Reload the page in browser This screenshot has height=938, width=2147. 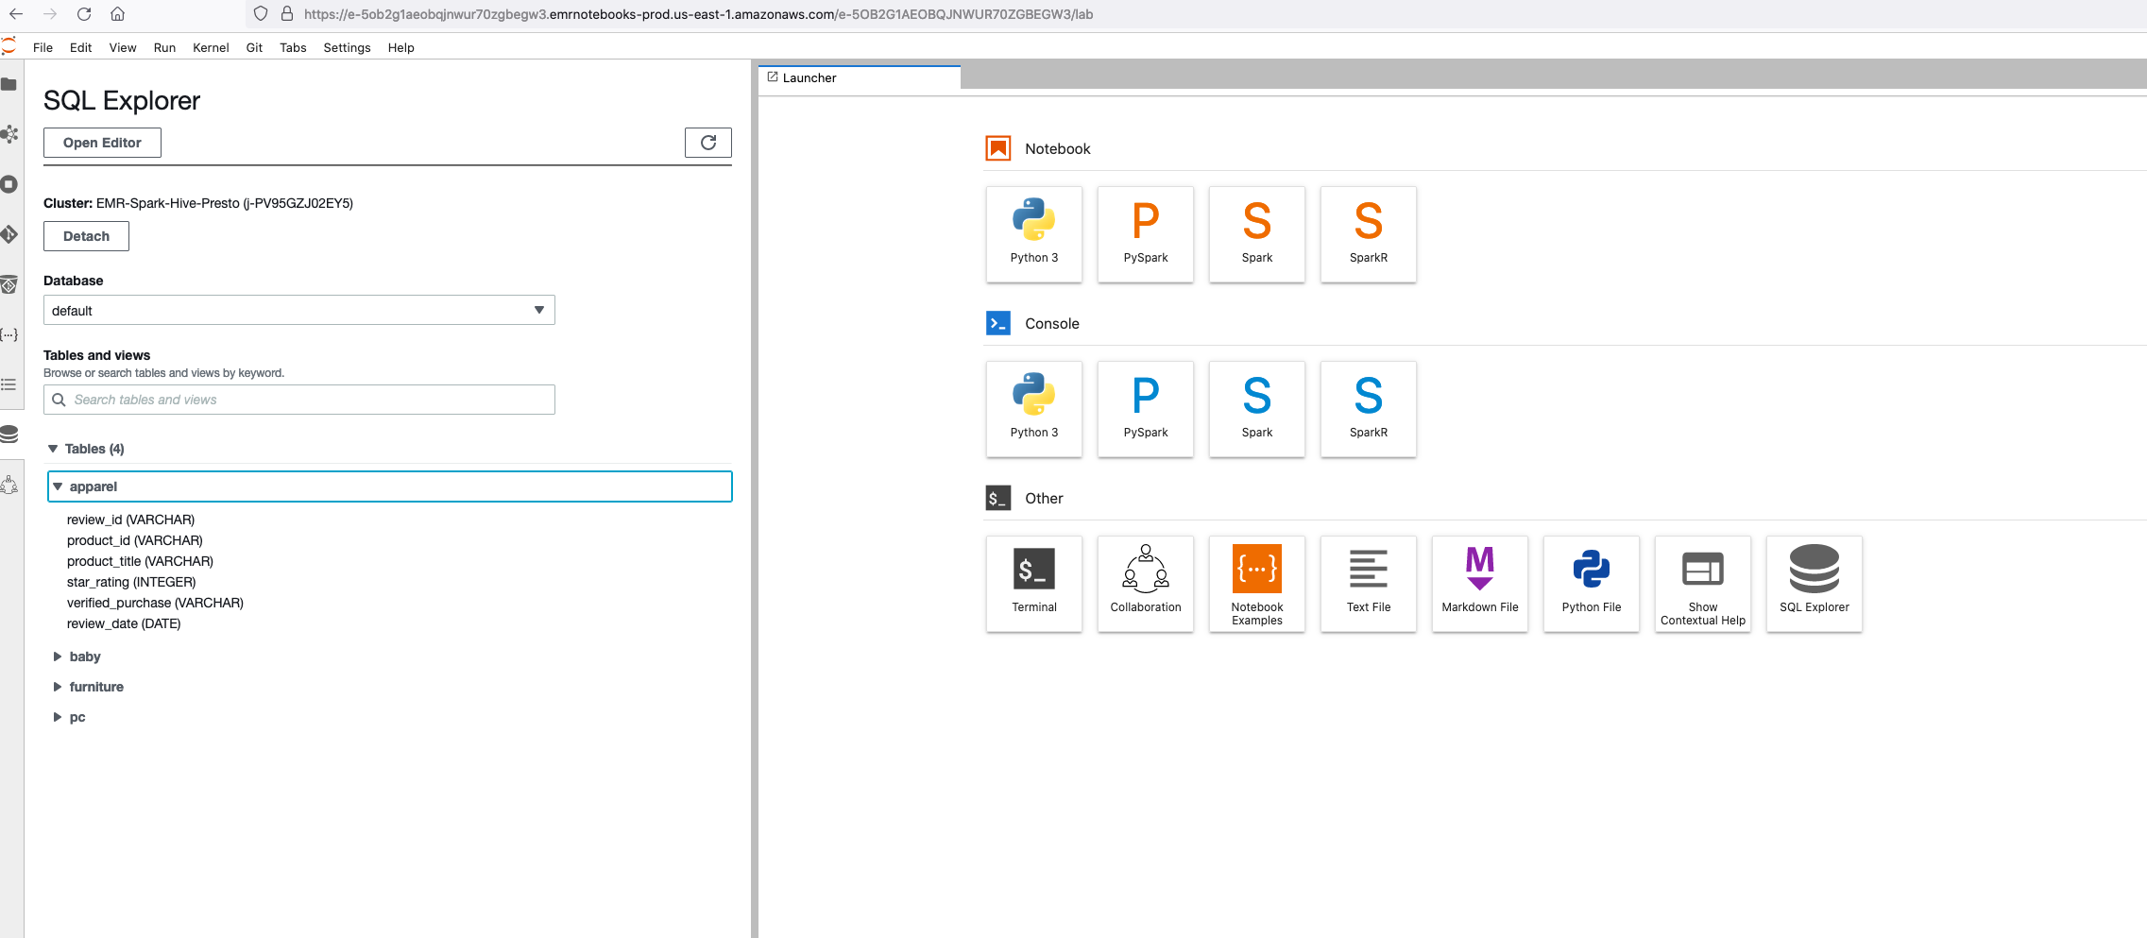(x=84, y=14)
